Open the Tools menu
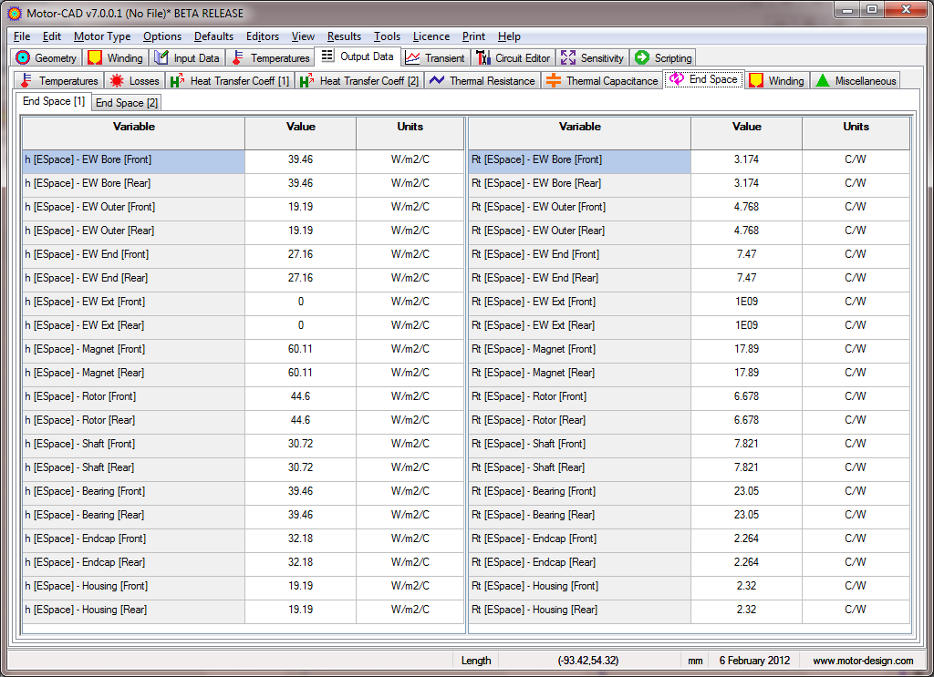934x677 pixels. [387, 36]
